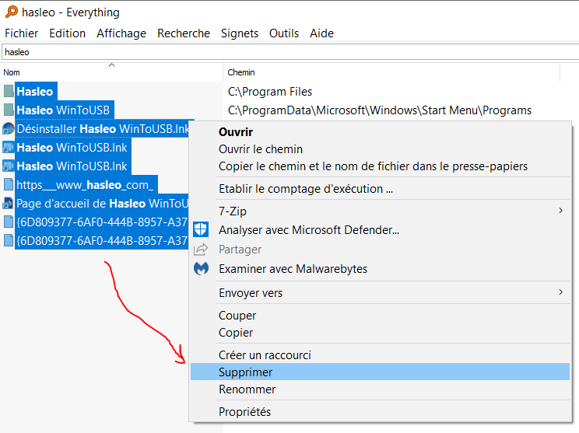Open the Fichier menu
579x433 pixels.
click(21, 33)
